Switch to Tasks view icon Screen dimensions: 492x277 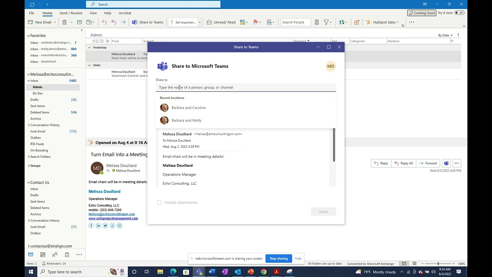coord(67,255)
